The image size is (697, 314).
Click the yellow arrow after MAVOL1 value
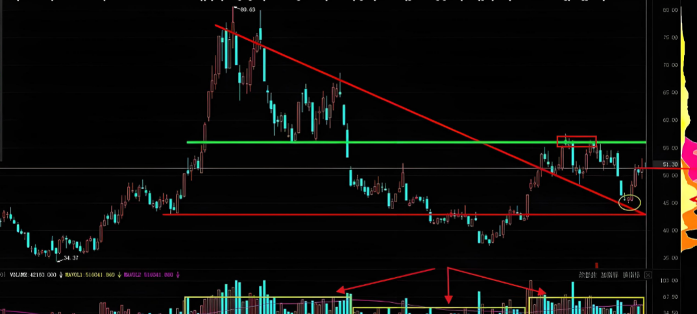[x=119, y=275]
